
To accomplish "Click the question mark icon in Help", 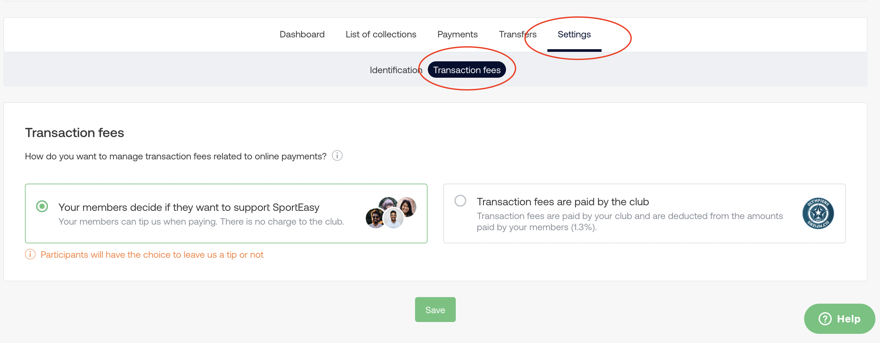I will [825, 319].
